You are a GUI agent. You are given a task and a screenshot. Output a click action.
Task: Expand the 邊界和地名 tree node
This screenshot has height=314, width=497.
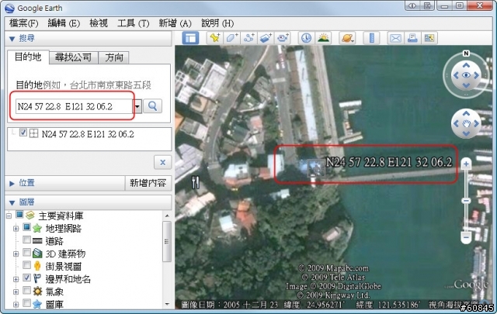pyautogui.click(x=16, y=279)
